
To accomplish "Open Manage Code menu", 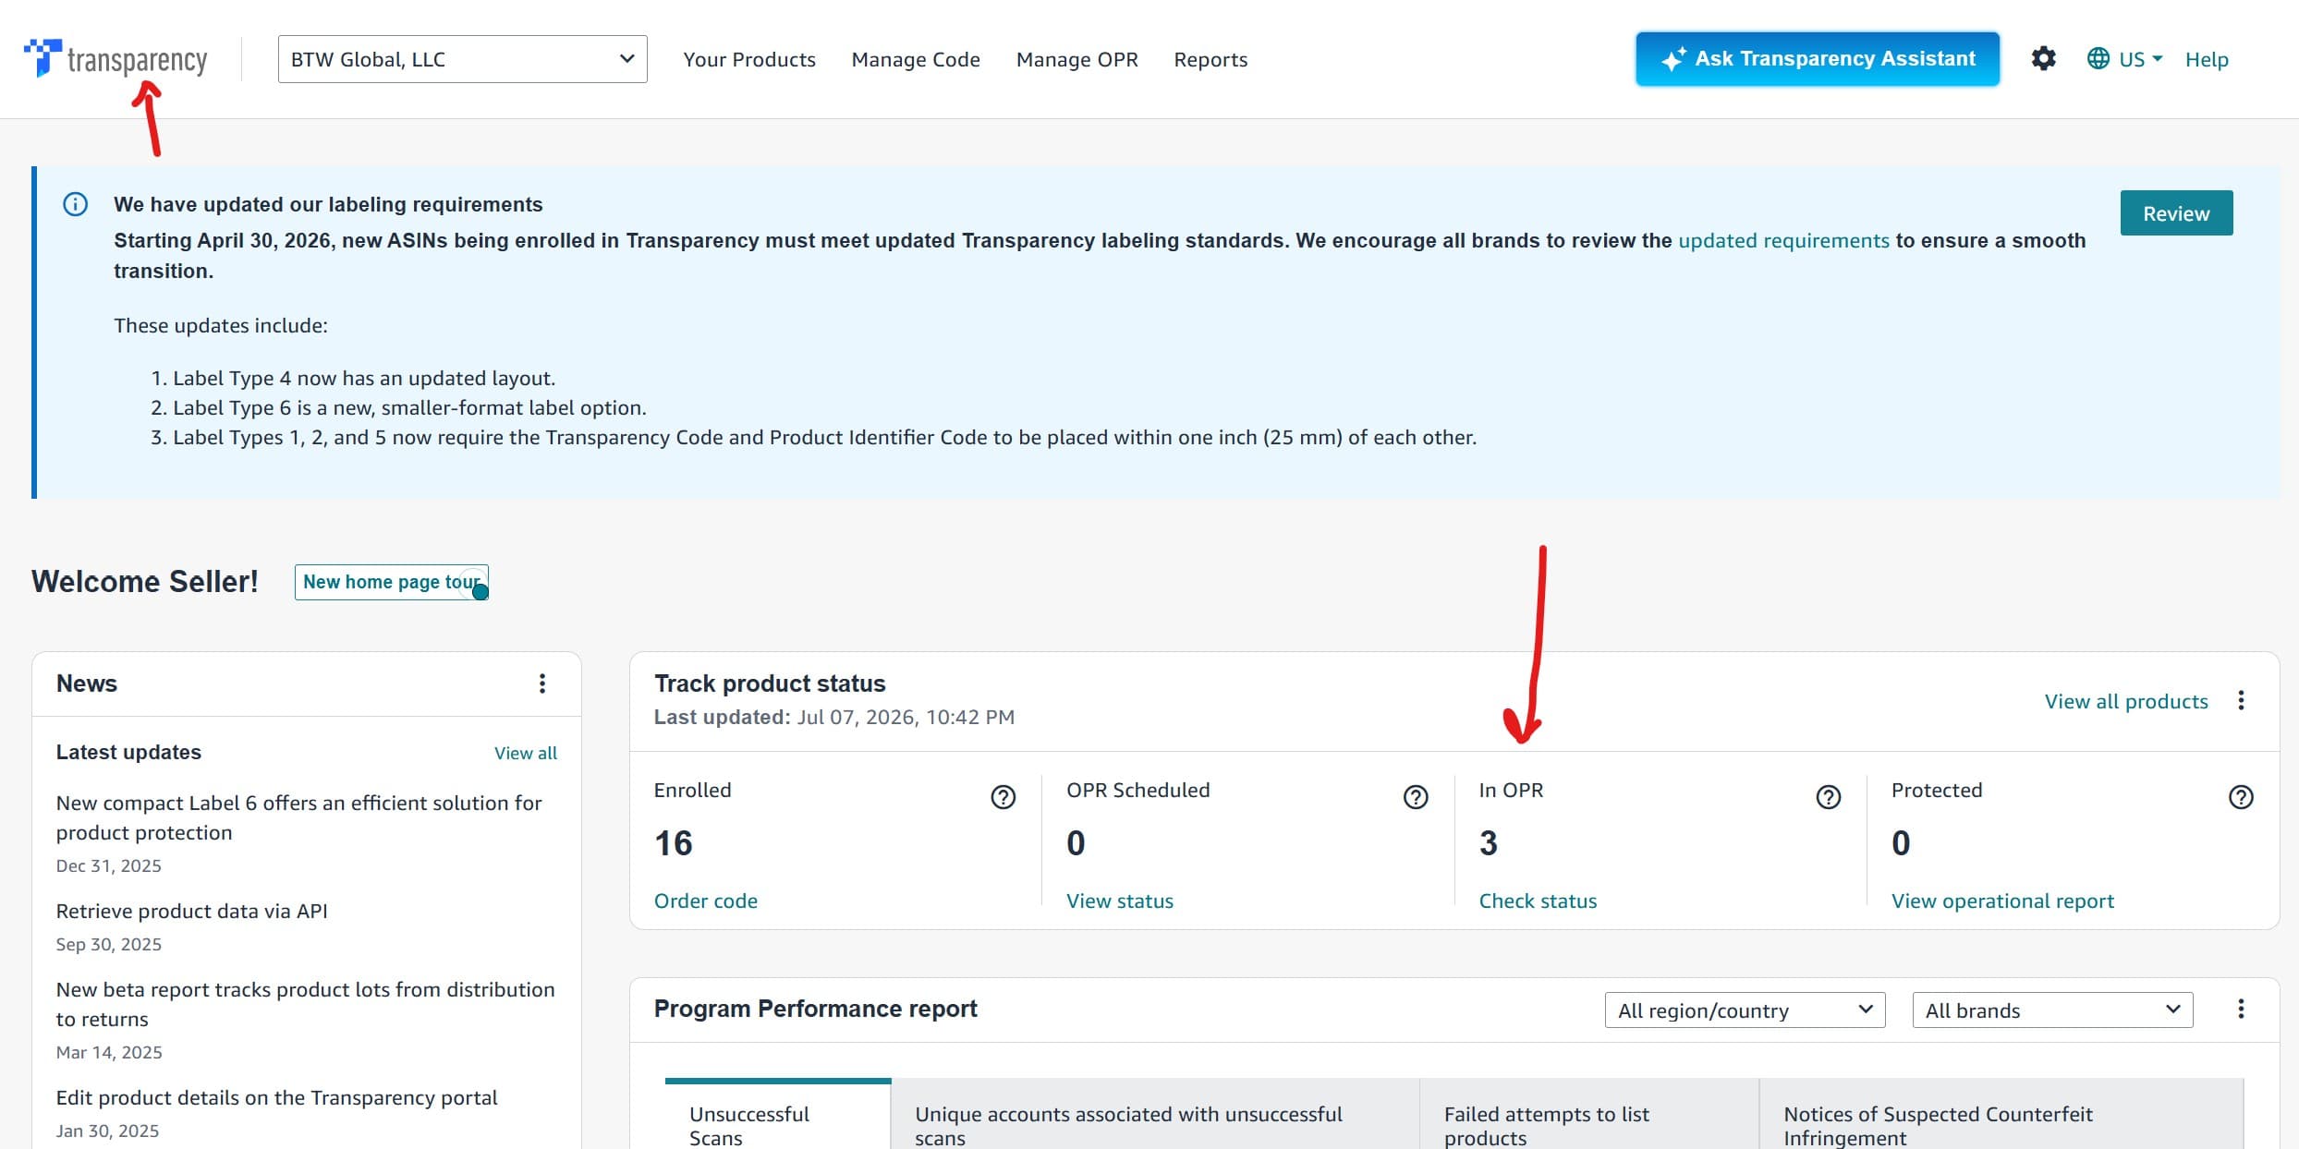I will tap(916, 59).
